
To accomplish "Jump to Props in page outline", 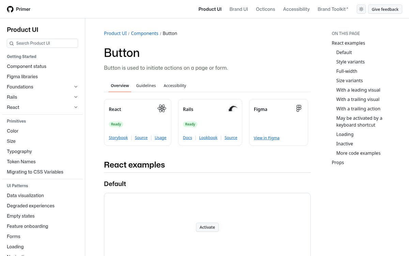I will pyautogui.click(x=338, y=162).
